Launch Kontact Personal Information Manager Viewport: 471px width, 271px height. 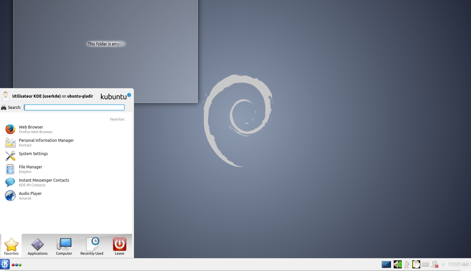(x=46, y=142)
